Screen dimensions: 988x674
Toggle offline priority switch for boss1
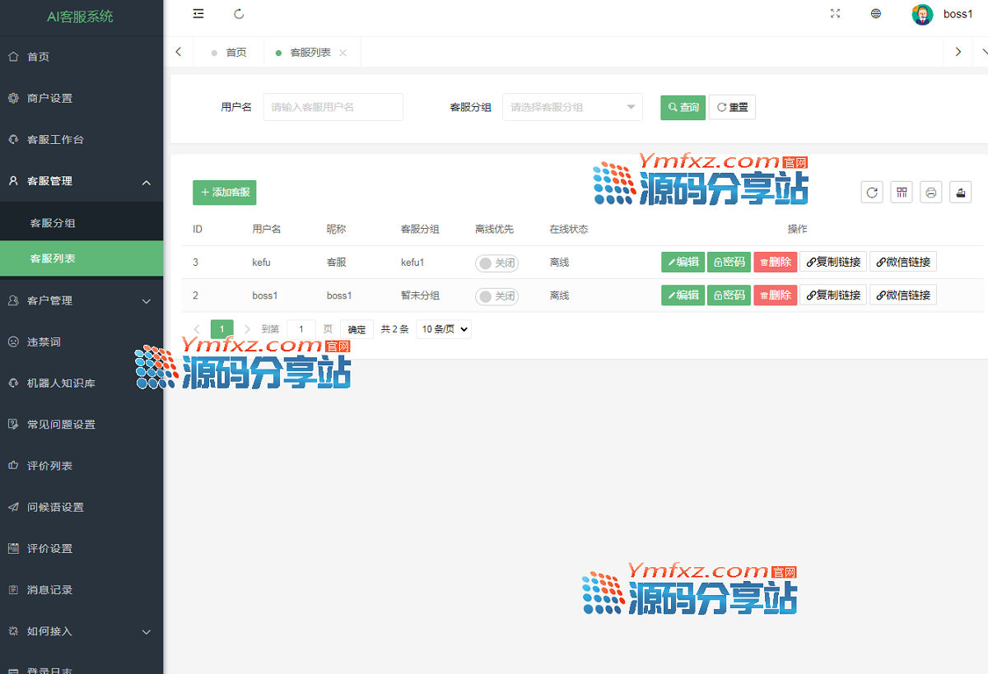(x=496, y=296)
